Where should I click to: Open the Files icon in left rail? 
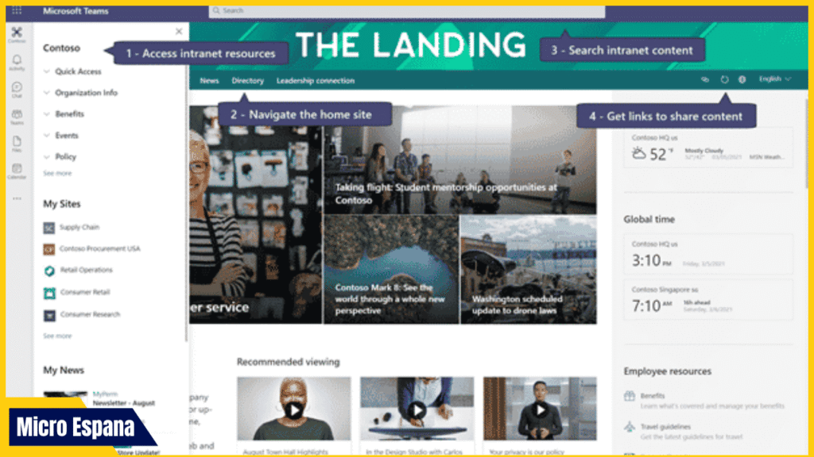pyautogui.click(x=17, y=144)
